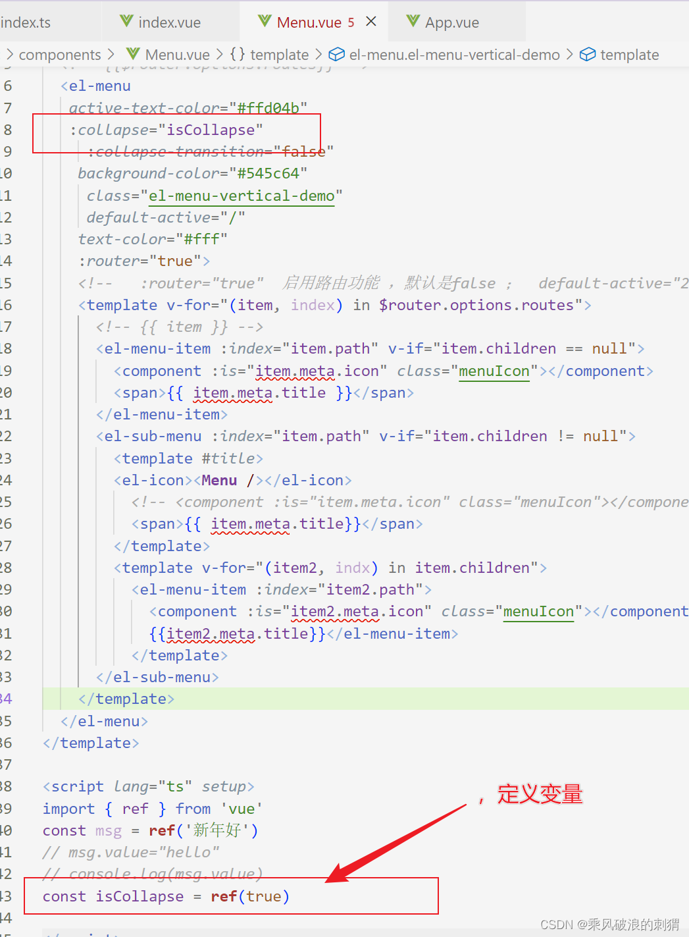The image size is (689, 937).
Task: Click the problem count 5 on Menu.vue tab
Action: pyautogui.click(x=351, y=22)
